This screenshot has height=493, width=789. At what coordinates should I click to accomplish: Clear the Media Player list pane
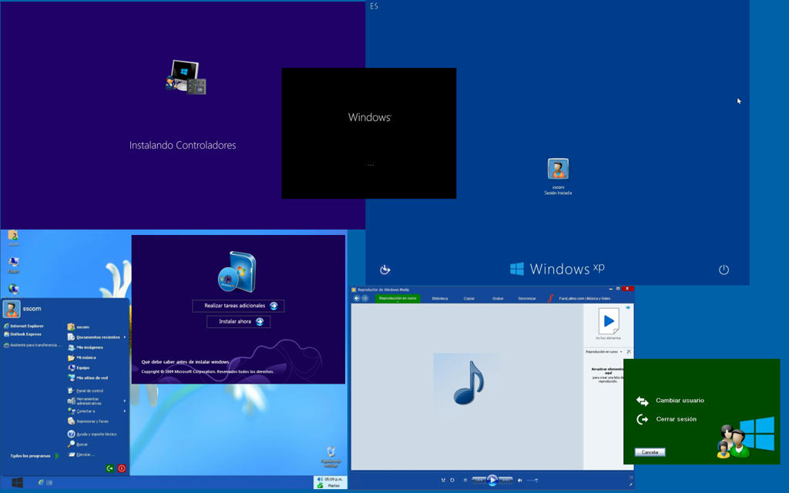coord(629,351)
